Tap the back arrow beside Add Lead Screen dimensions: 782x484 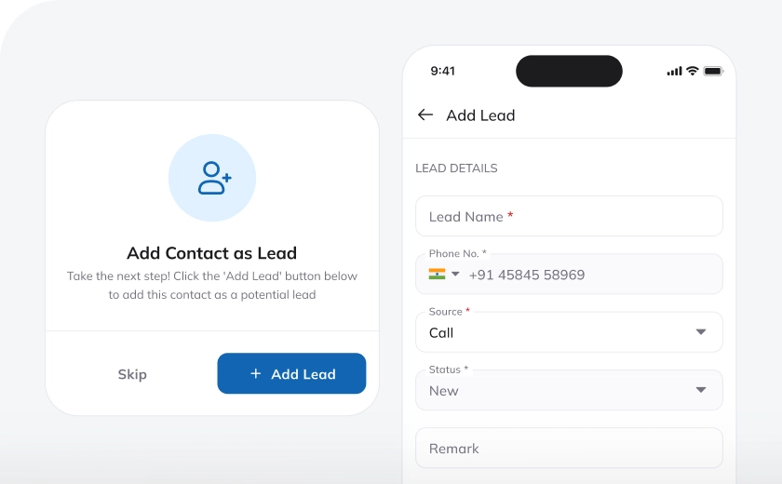[425, 114]
